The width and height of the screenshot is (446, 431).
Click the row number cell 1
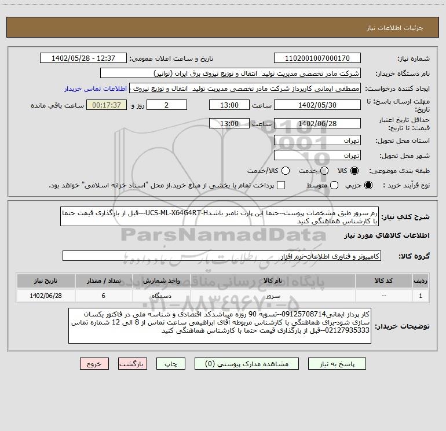421,296
